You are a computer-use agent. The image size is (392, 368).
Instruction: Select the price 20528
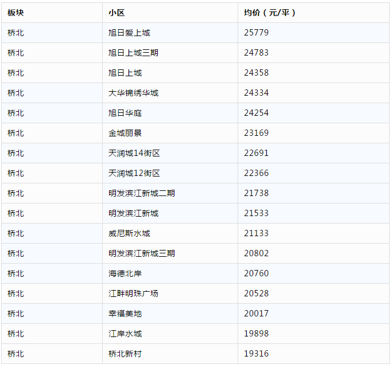pyautogui.click(x=256, y=293)
